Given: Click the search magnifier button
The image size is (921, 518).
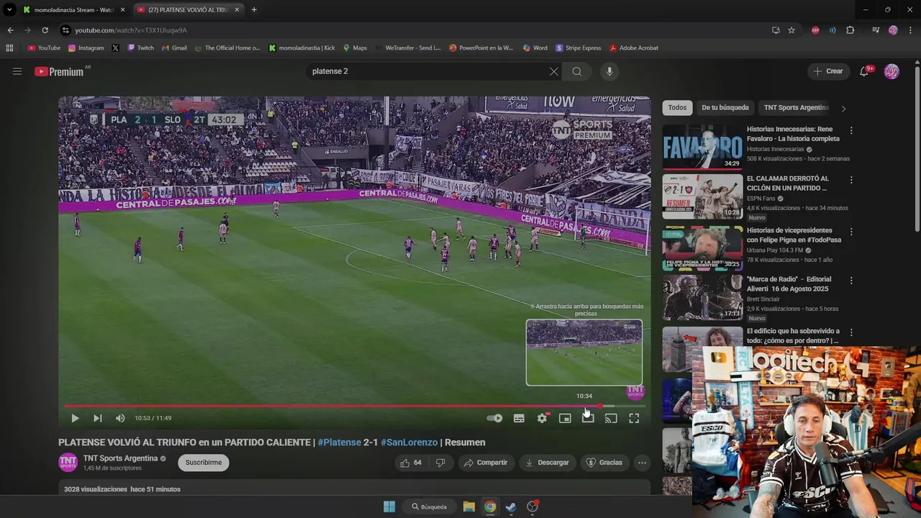Looking at the screenshot, I should pos(577,71).
